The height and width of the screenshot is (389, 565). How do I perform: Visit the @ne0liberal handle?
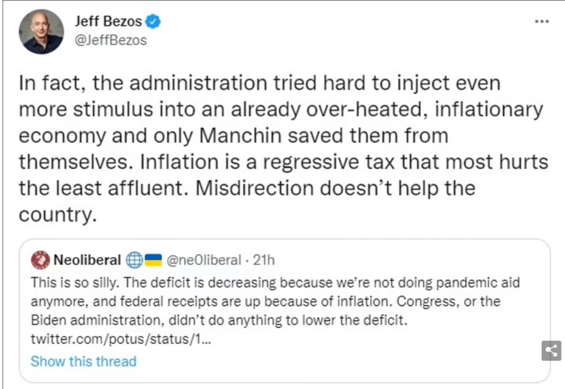(x=204, y=260)
